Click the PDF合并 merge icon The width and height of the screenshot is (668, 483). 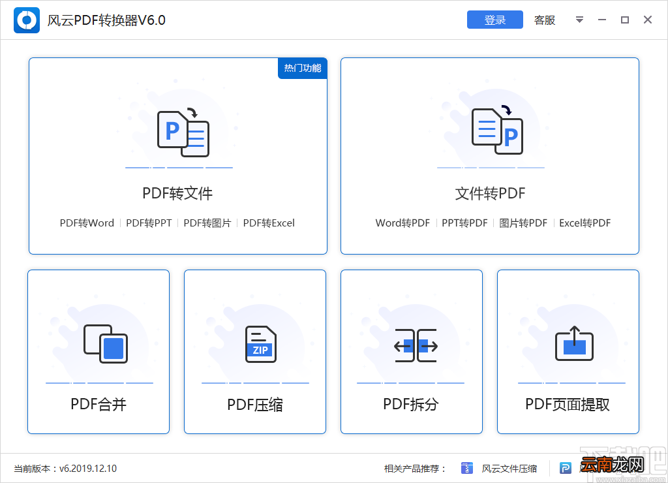106,343
